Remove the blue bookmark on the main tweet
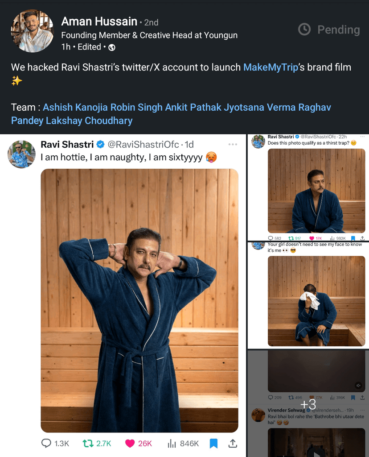This screenshot has width=369, height=457. (213, 443)
